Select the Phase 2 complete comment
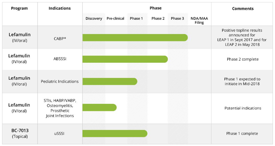Viewport: 275px width, 146px height. (x=243, y=59)
